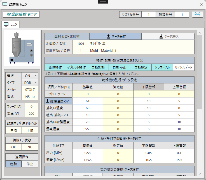The image size is (206, 180).
Task: Click the monitor icon in title bar
Action: (5, 4)
